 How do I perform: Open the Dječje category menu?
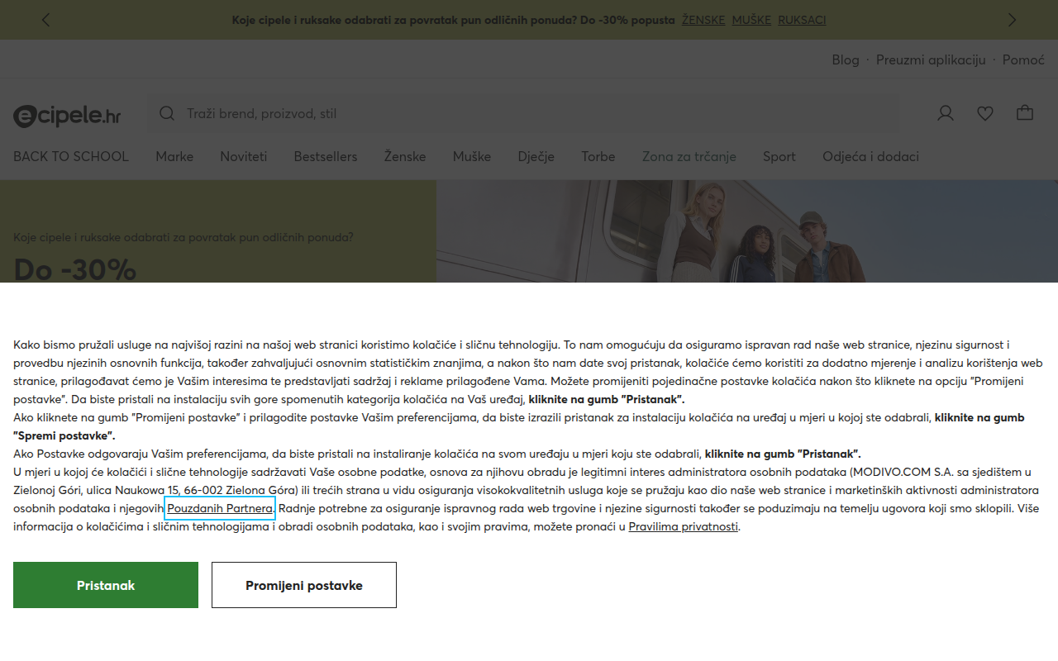coord(536,156)
